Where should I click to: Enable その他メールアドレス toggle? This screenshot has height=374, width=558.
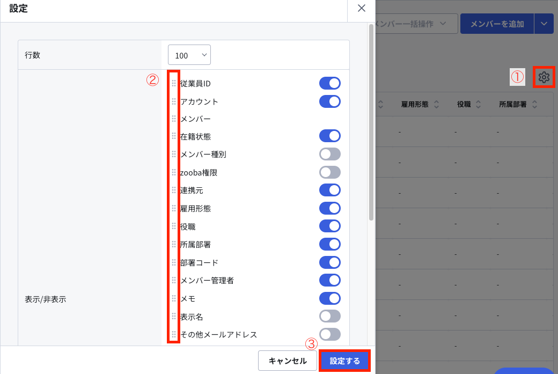pos(330,334)
